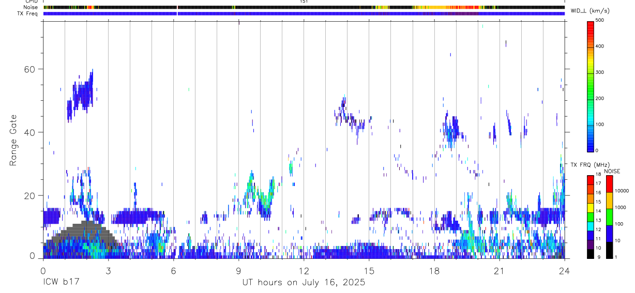Click the black swatch on NOISE legend

point(609,250)
